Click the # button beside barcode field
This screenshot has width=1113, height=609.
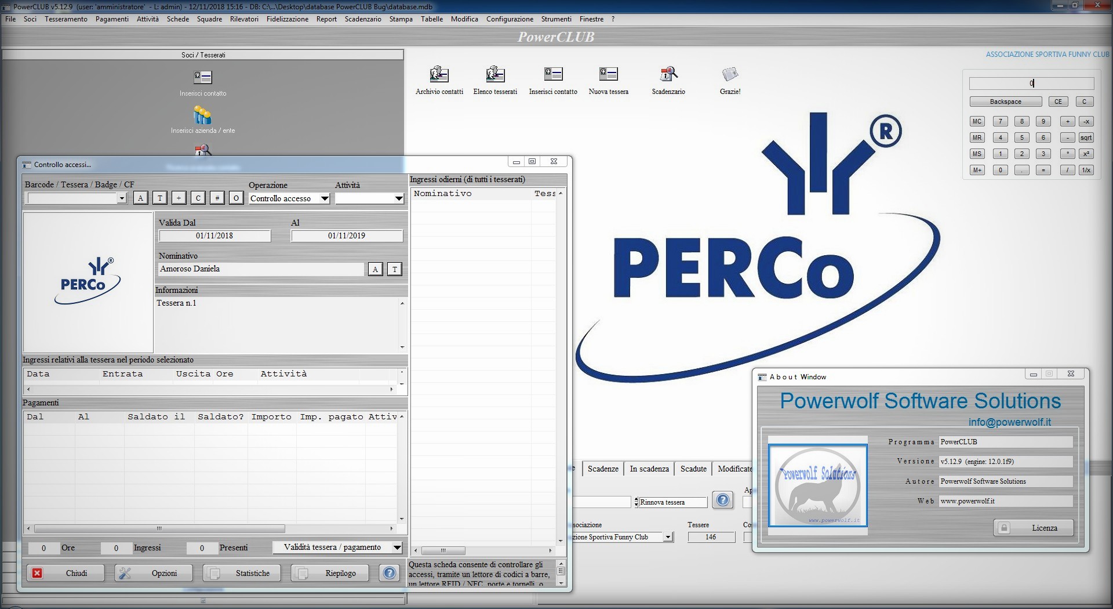click(217, 198)
